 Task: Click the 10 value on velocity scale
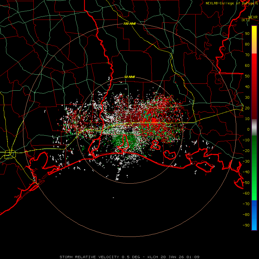click(x=247, y=119)
